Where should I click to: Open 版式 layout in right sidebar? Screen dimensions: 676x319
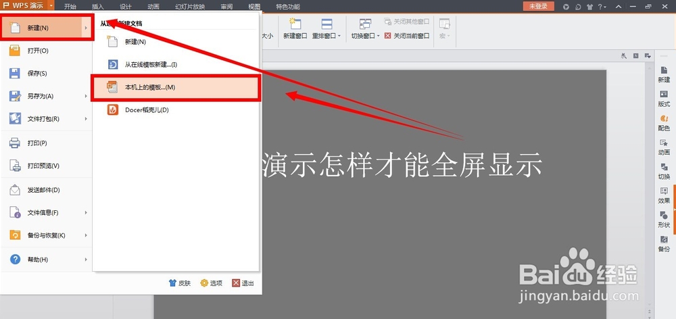tap(664, 99)
